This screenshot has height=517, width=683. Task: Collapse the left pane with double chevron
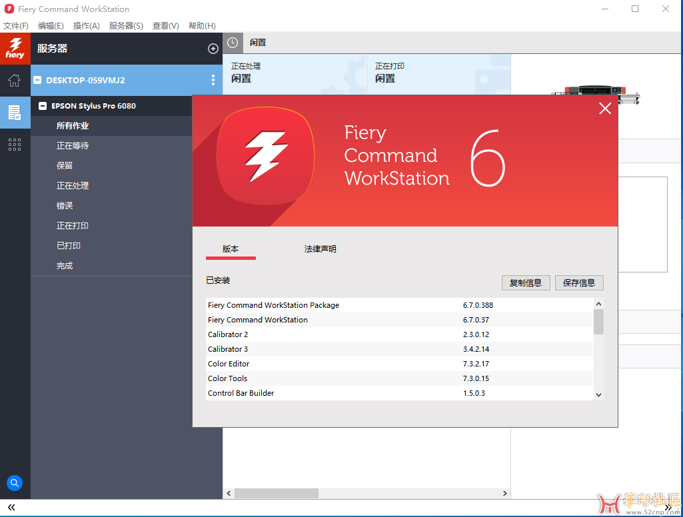[x=11, y=507]
